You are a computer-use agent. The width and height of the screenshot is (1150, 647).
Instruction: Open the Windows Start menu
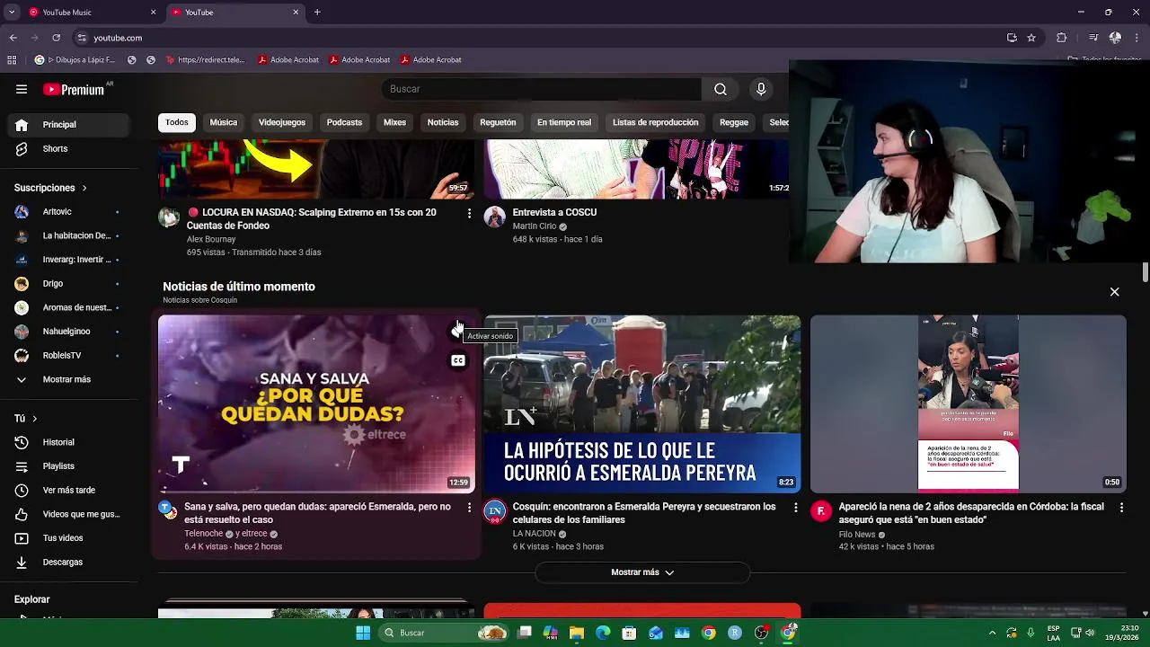pyautogui.click(x=363, y=633)
